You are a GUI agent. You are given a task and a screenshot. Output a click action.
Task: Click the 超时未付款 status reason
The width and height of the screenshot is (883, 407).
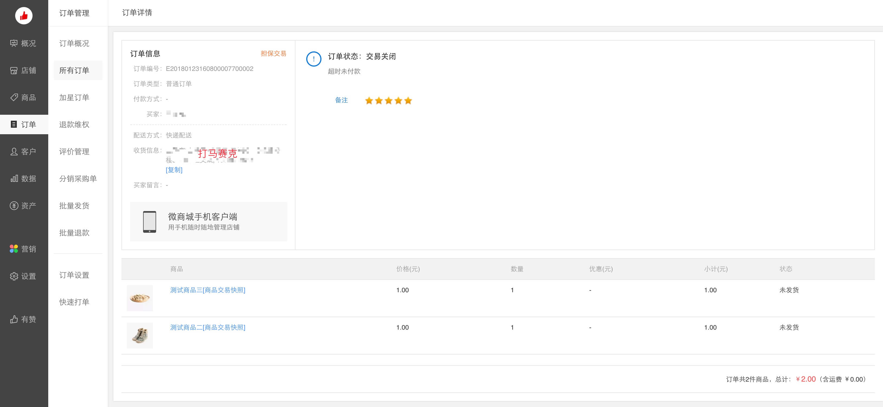344,71
